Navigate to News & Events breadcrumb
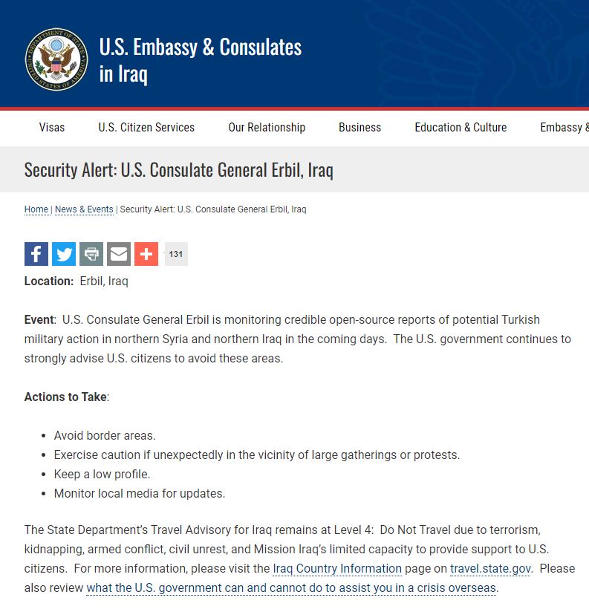The height and width of the screenshot is (609, 589). point(84,209)
